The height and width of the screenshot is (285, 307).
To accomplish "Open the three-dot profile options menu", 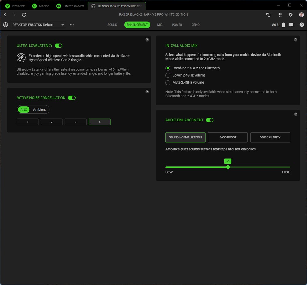I will pyautogui.click(x=72, y=25).
